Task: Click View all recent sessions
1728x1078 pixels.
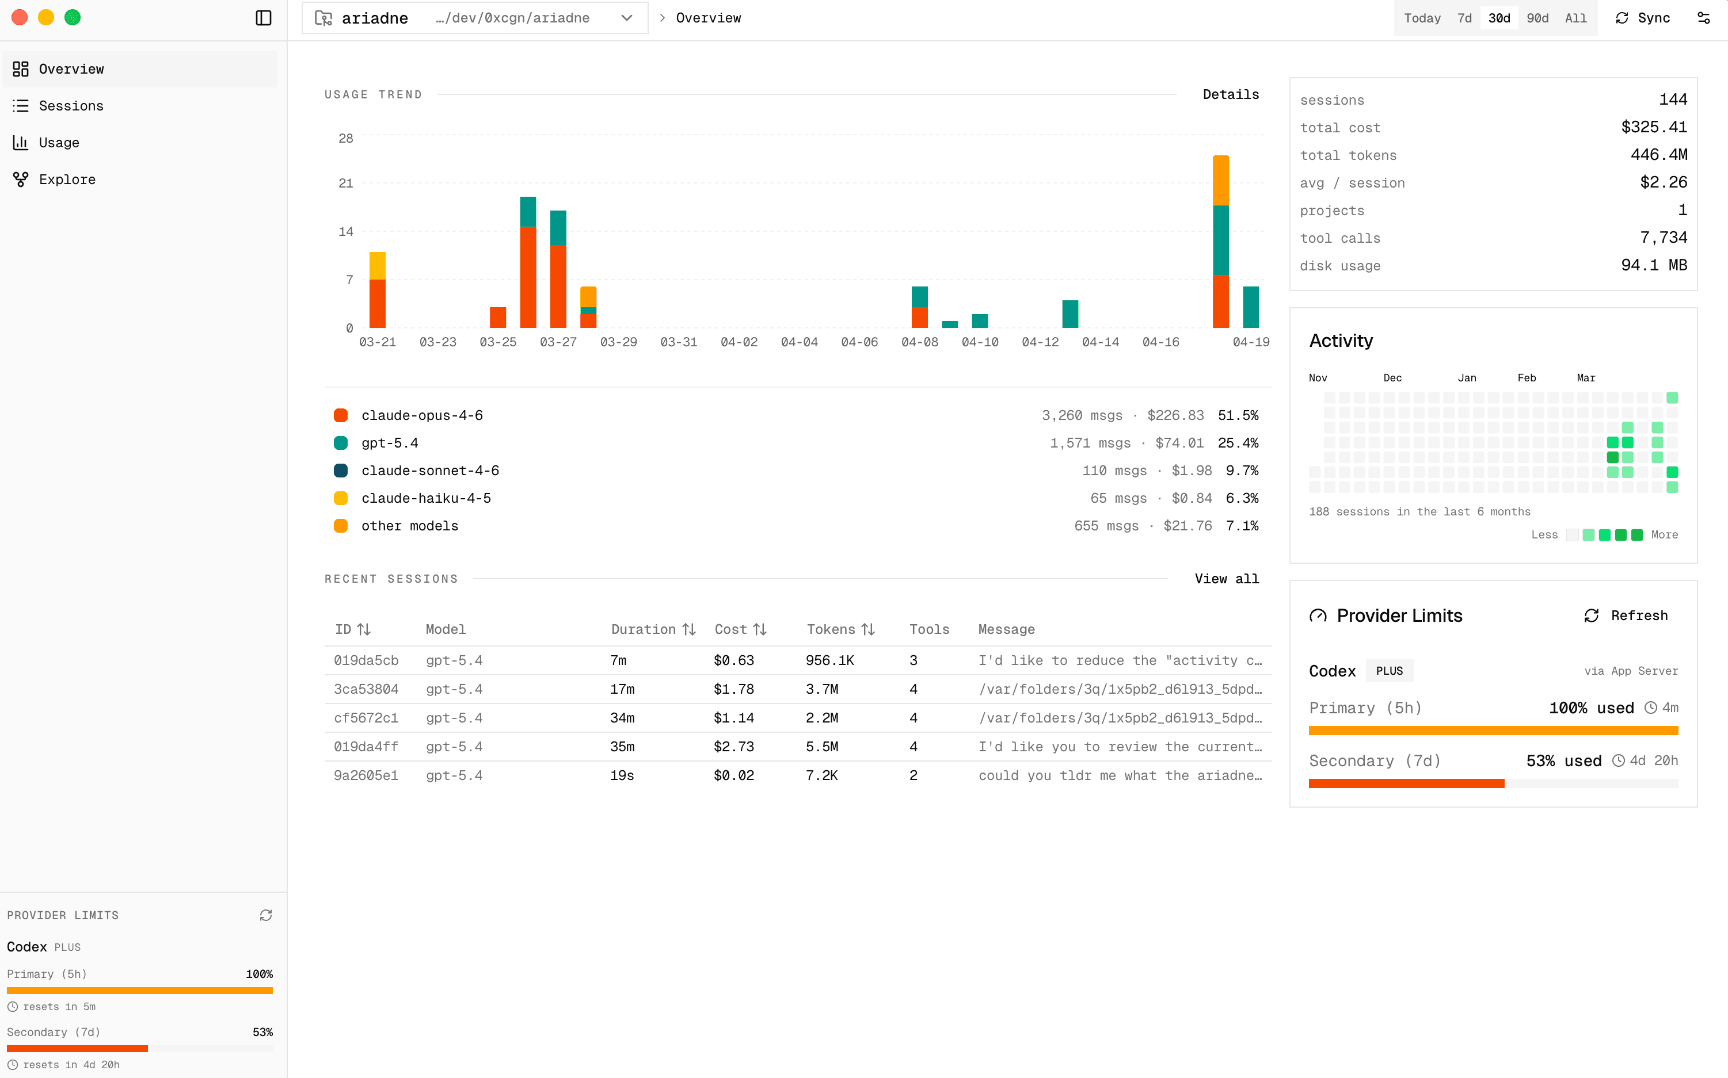Action: click(x=1227, y=579)
